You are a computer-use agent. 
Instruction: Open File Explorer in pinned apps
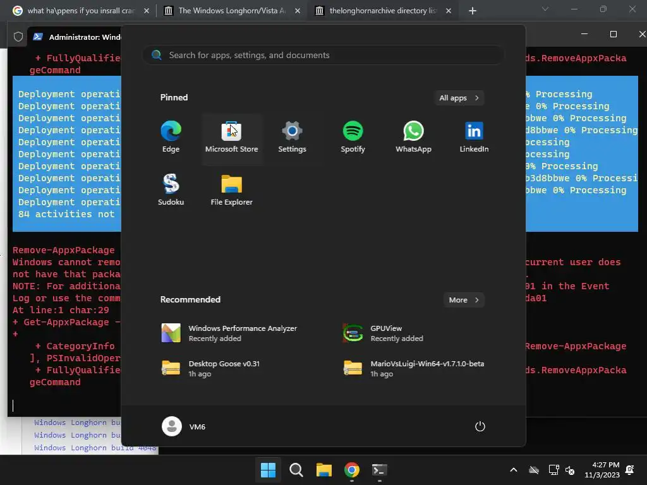pyautogui.click(x=231, y=189)
